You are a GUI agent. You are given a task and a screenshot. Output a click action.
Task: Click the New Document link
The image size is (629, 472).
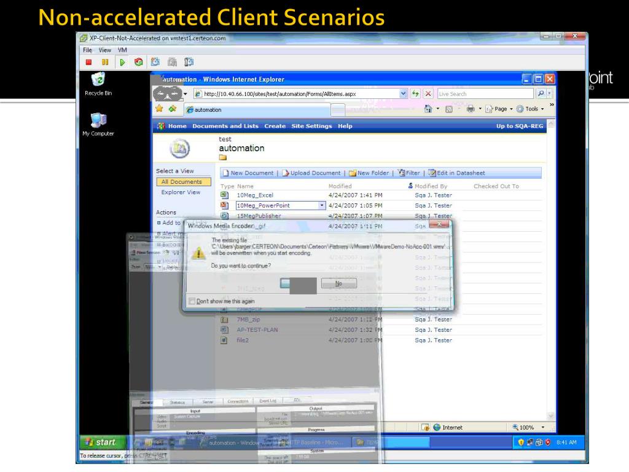248,173
